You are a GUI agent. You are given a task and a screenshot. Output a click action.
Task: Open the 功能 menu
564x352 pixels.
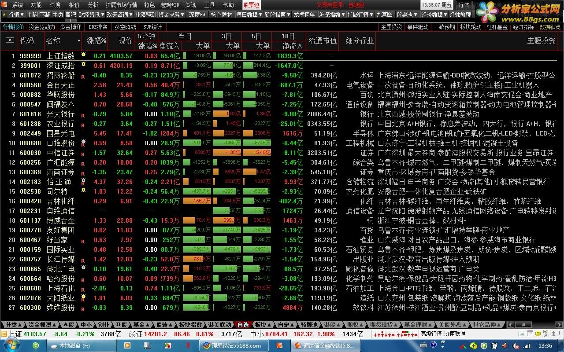pyautogui.click(x=37, y=5)
